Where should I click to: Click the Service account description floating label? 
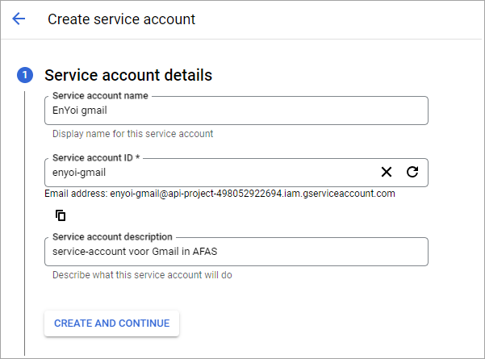click(112, 237)
